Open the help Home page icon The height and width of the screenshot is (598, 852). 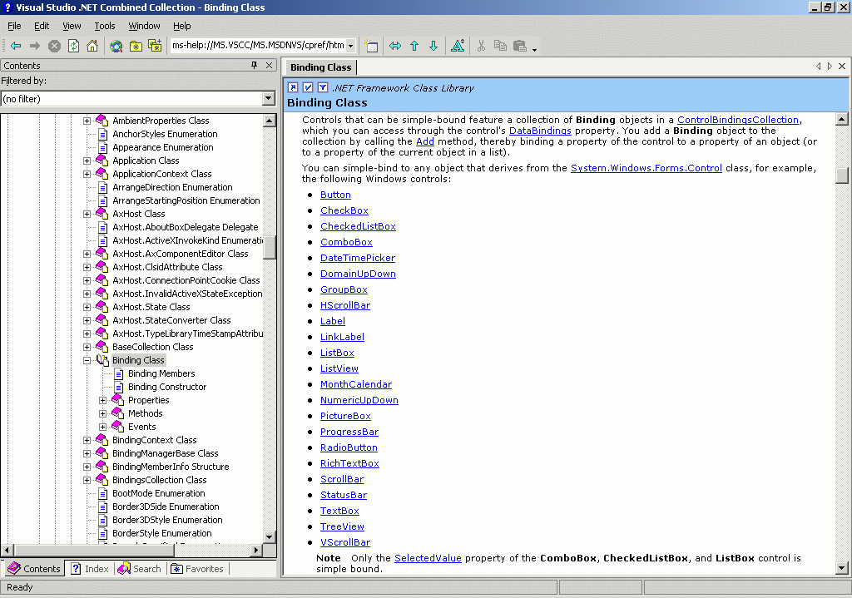tap(92, 46)
